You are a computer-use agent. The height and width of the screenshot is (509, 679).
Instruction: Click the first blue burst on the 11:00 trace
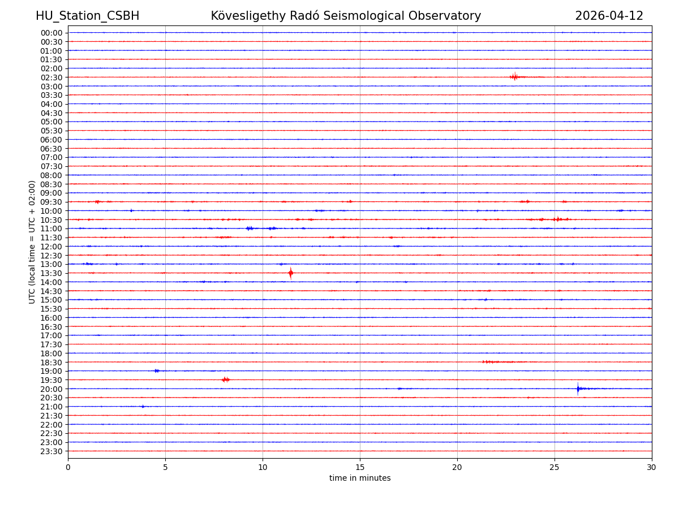tap(250, 228)
